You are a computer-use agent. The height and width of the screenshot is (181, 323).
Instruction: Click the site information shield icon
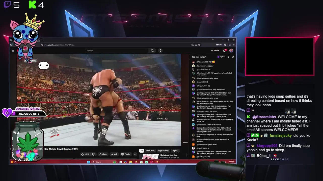click(42, 45)
